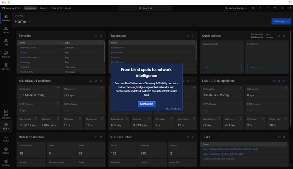293x169 pixels.
Task: Edit the ARL-BDDS-01 appliance widget
Action: (x=96, y=81)
